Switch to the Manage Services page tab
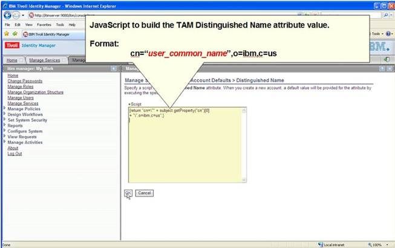395x248 pixels. pos(45,60)
